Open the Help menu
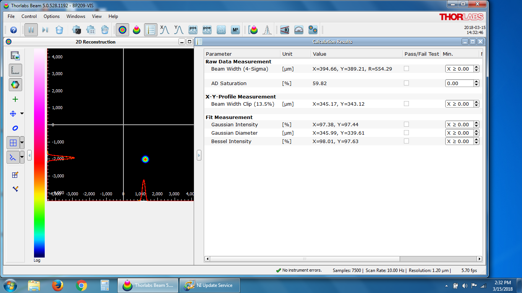This screenshot has width=522, height=293. [x=113, y=16]
